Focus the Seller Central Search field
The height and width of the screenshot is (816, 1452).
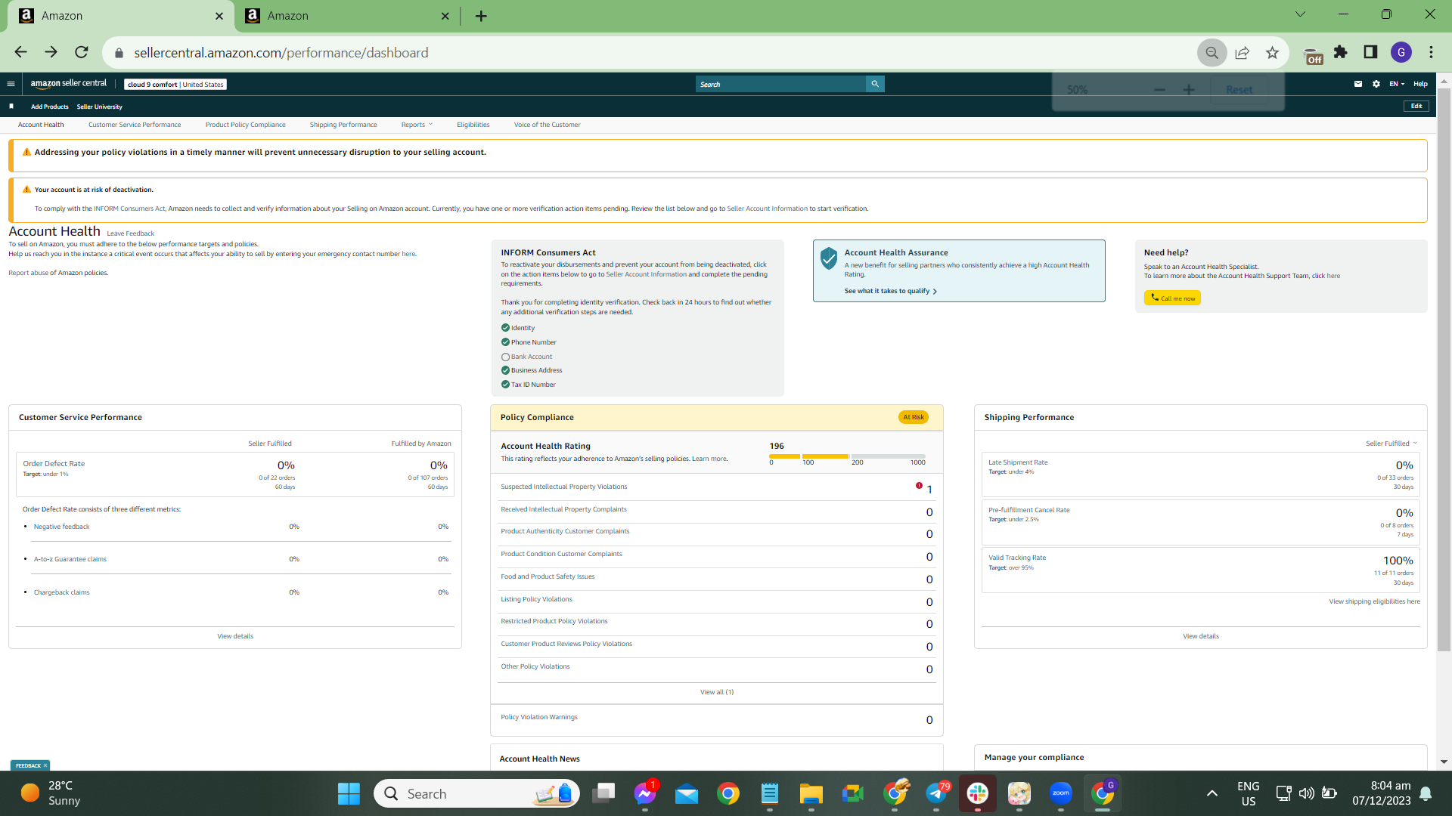click(780, 84)
